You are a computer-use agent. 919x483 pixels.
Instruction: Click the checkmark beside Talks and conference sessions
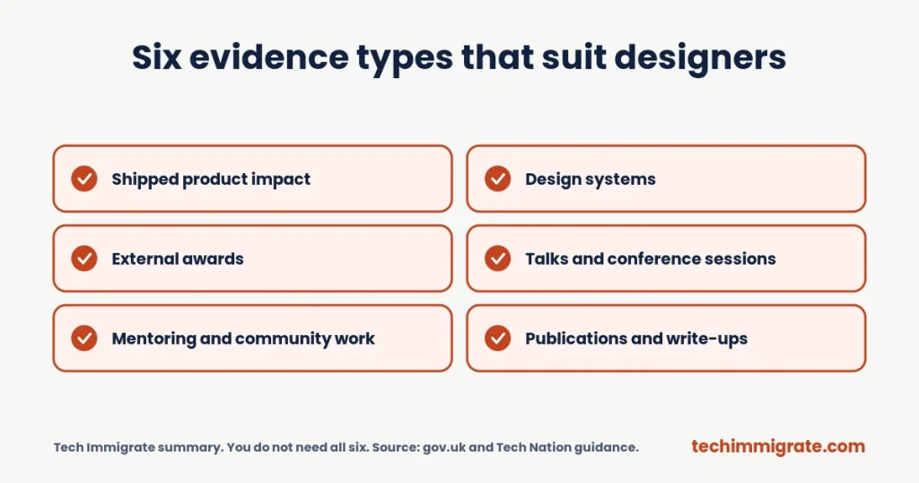coord(497,259)
